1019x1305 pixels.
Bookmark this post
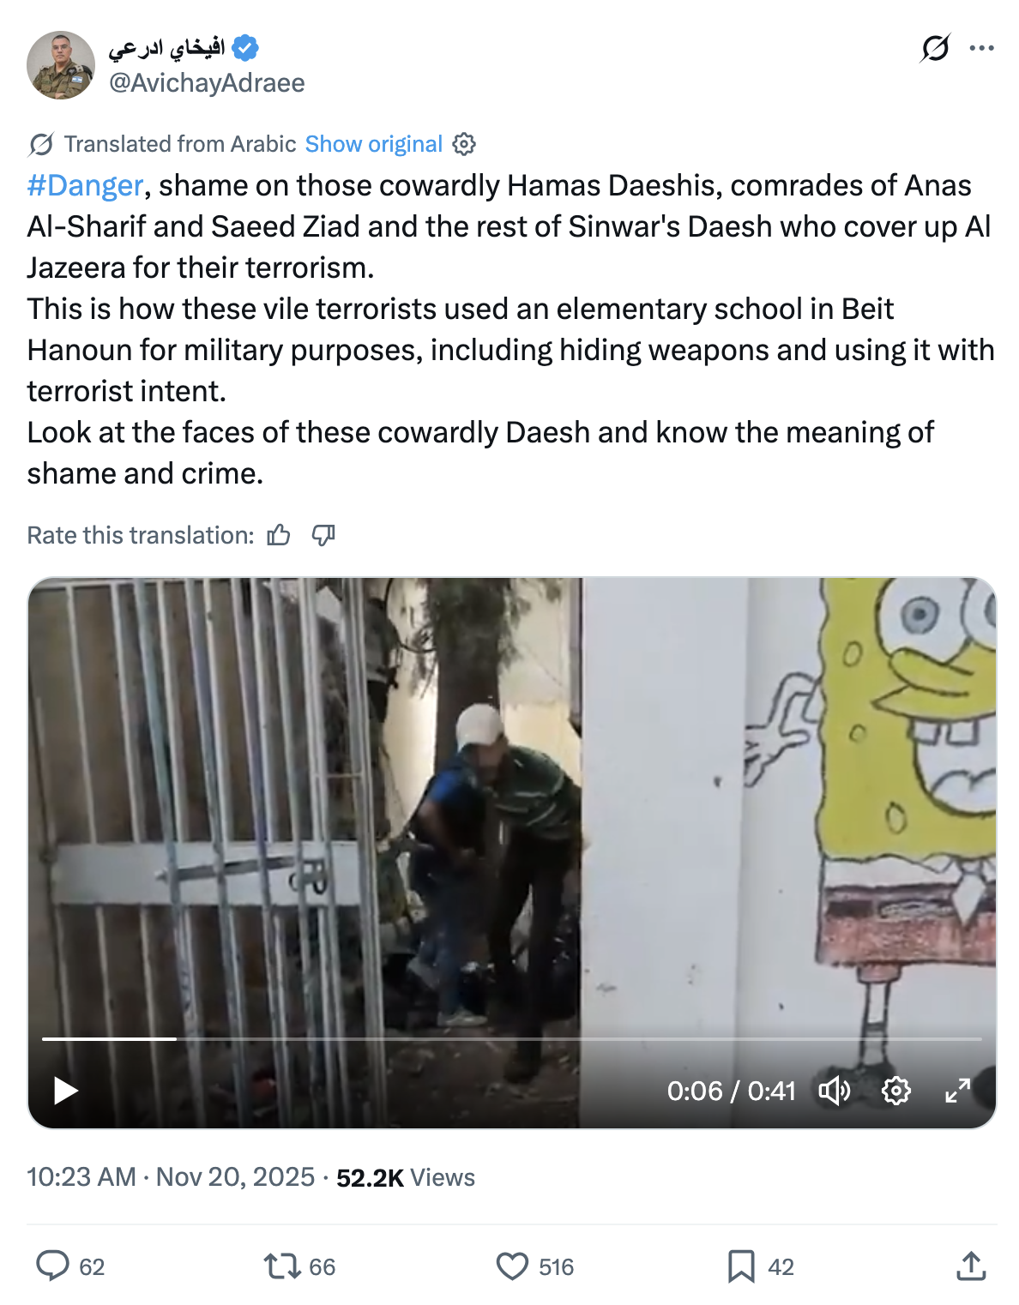pos(741,1266)
